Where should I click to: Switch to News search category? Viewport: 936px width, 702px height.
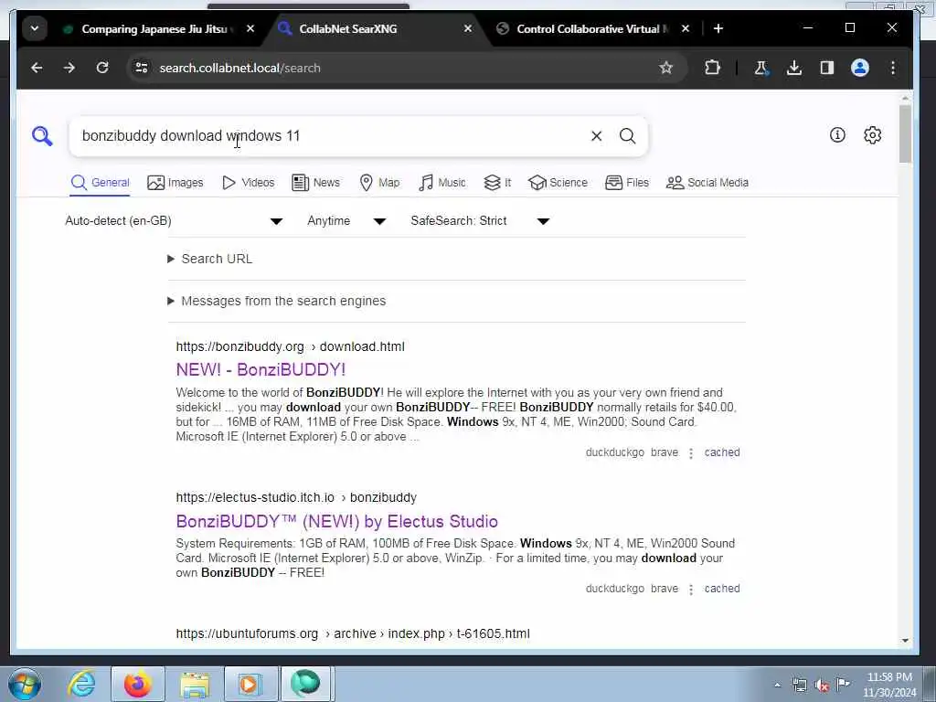click(315, 183)
